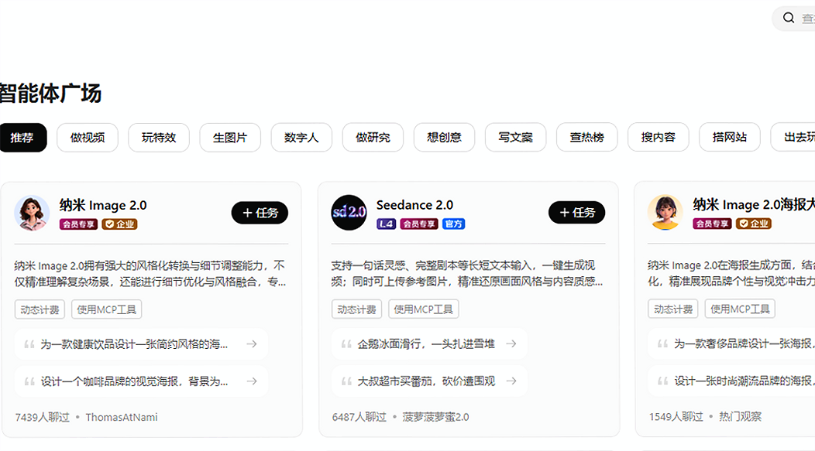
Task: Choose prompt 大叔超市买番茄，砍价遭围观
Action: [x=429, y=381]
